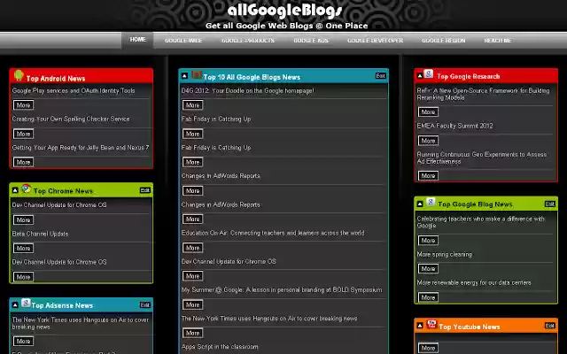This screenshot has width=567, height=354.
Task: Open headline Beta Channel Update
Action: click(40, 234)
